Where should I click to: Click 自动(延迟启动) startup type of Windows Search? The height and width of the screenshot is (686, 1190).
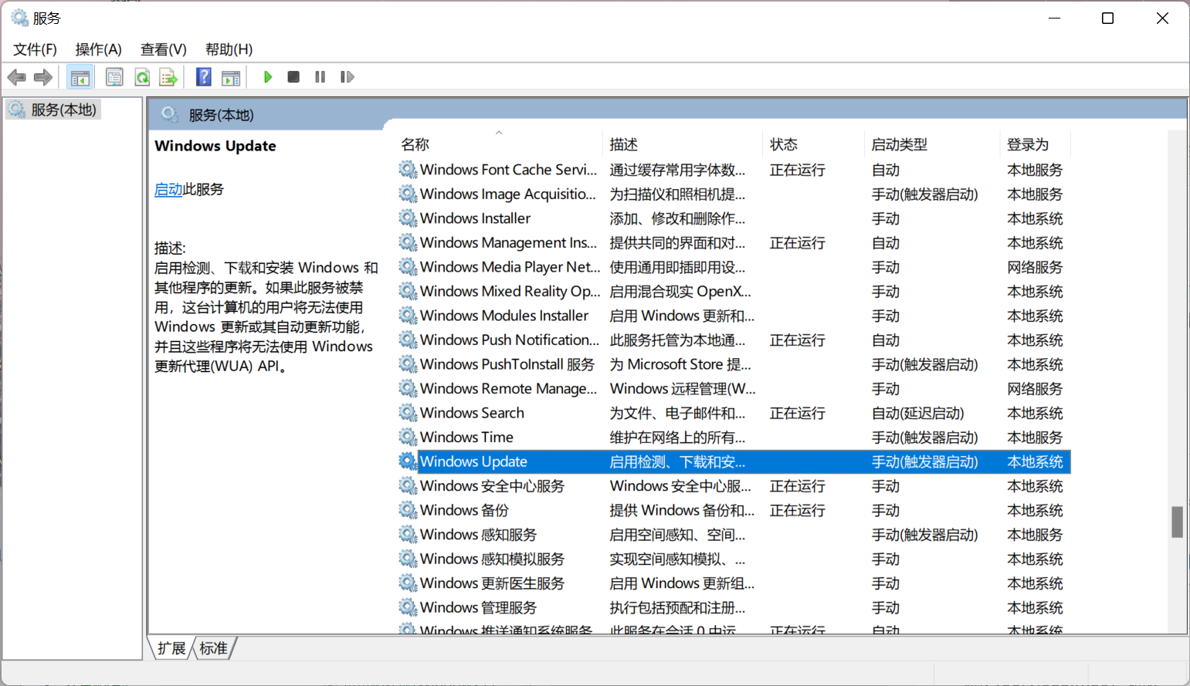click(x=917, y=413)
